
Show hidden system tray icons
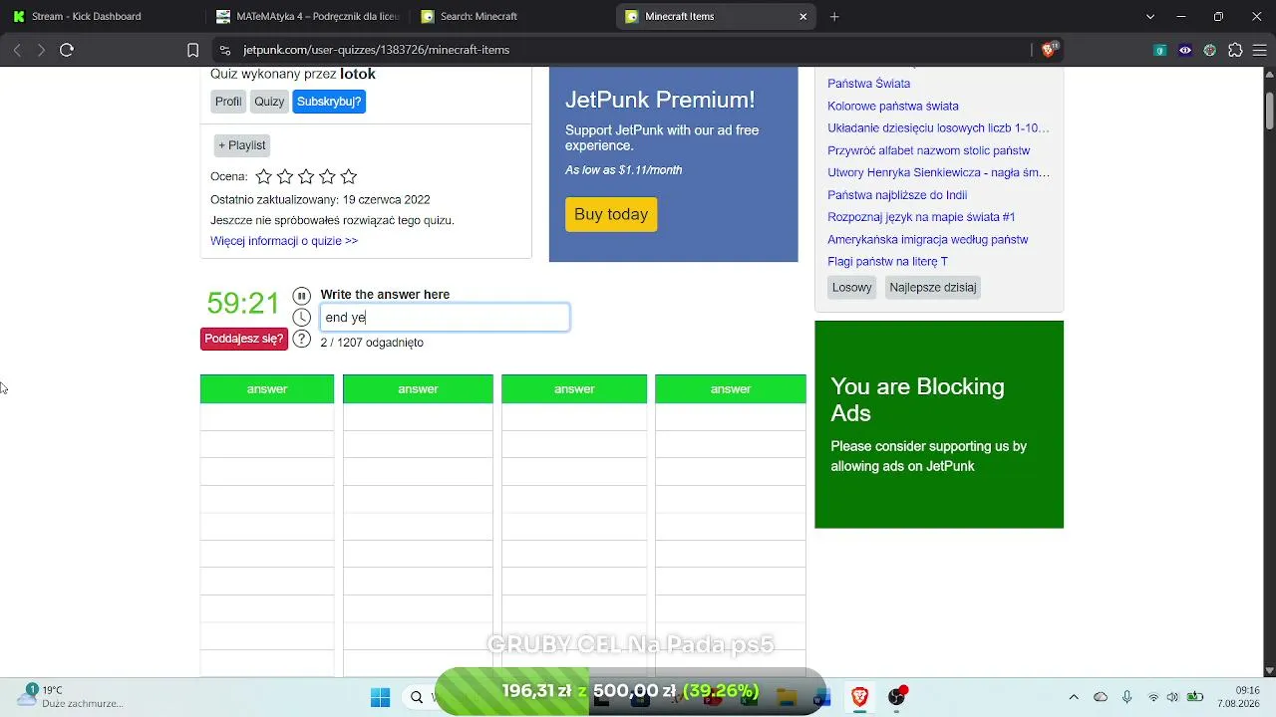tap(1074, 697)
